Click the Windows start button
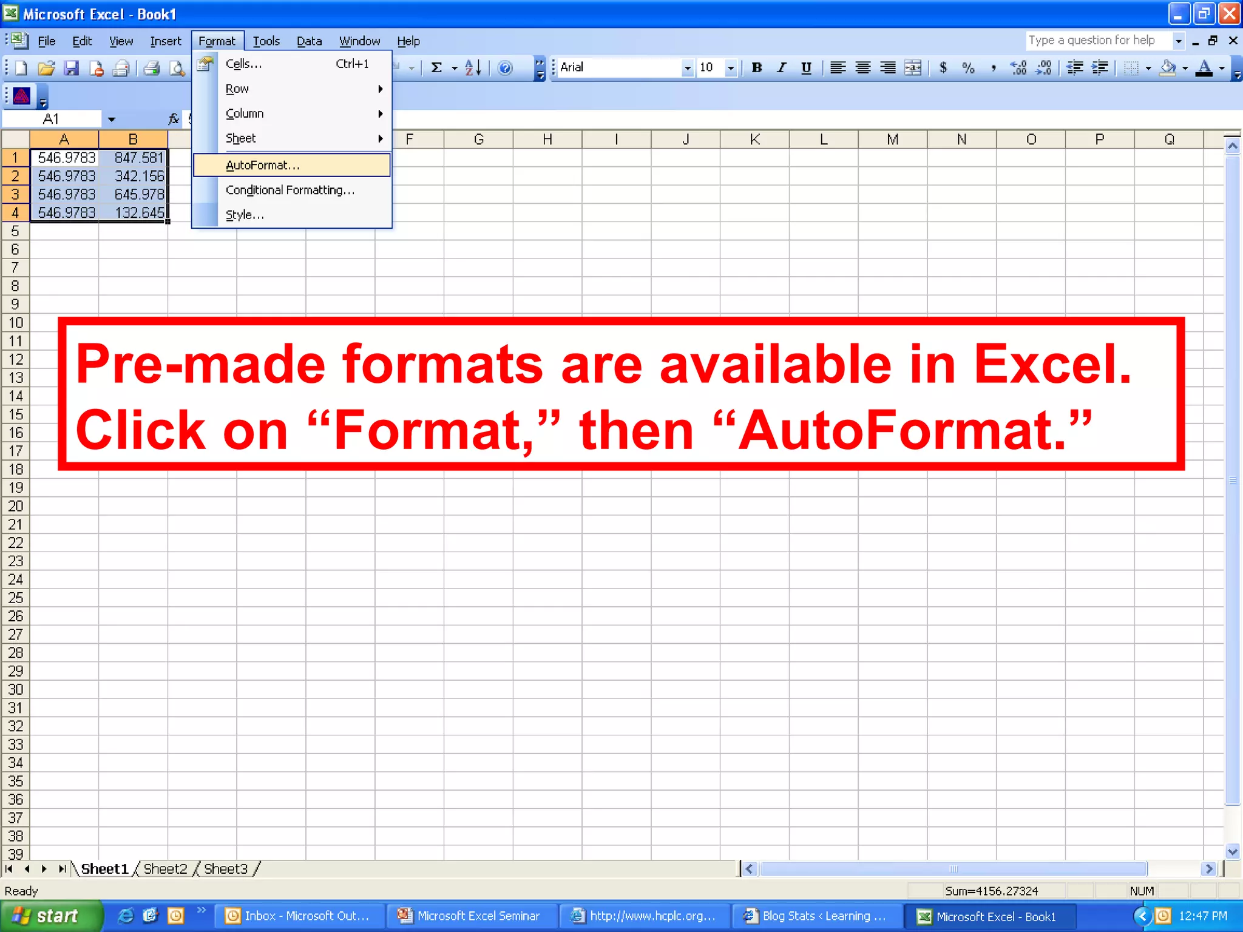 (52, 916)
